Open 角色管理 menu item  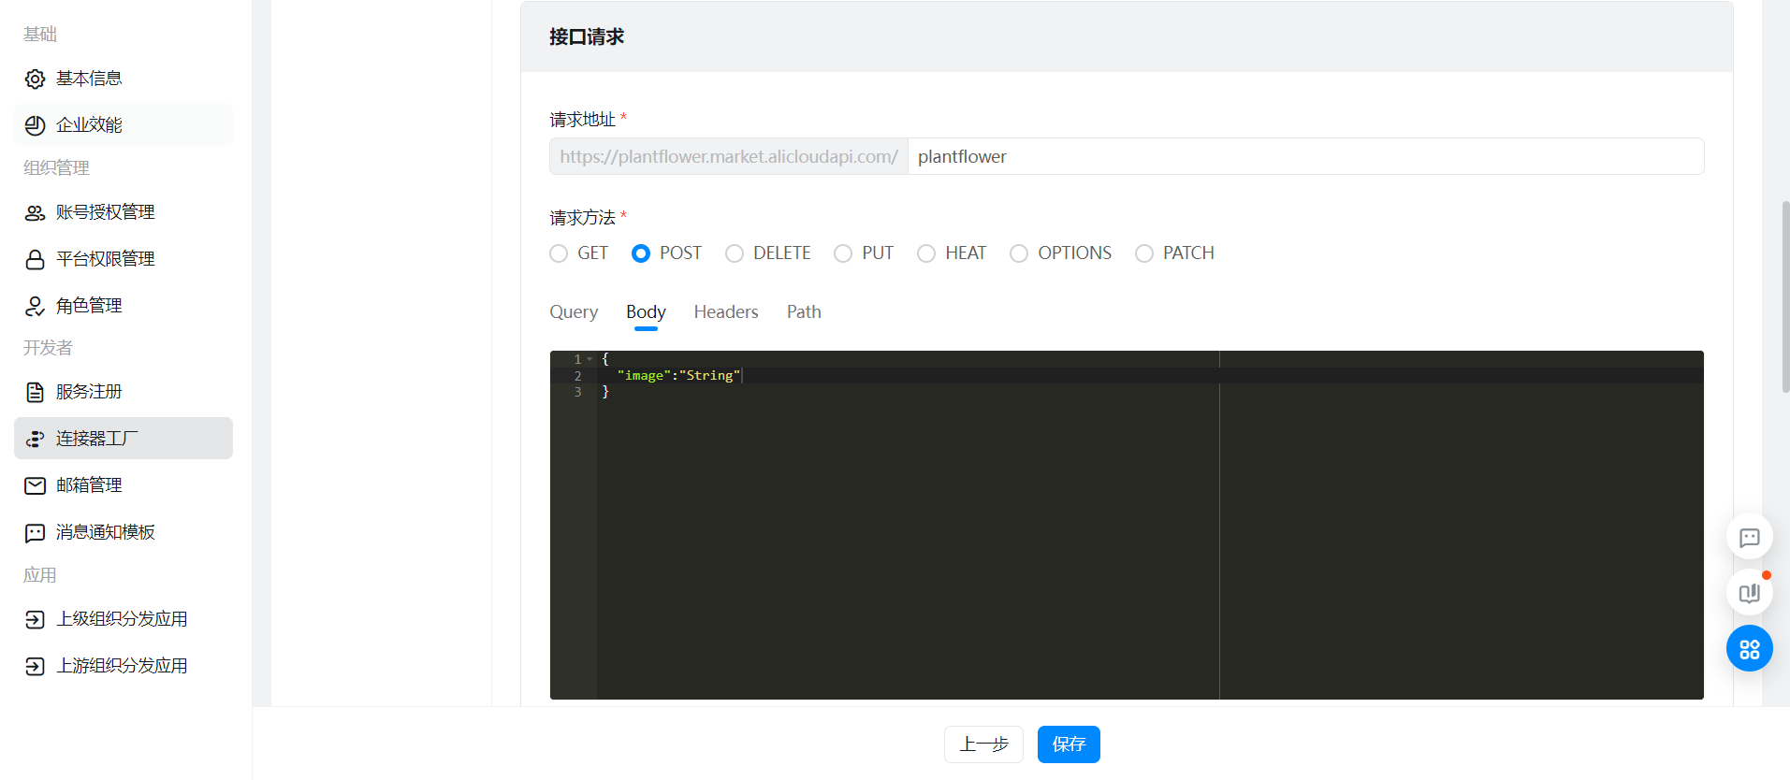pyautogui.click(x=124, y=306)
